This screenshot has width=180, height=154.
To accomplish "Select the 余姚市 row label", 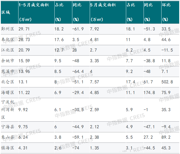I will (7, 61).
